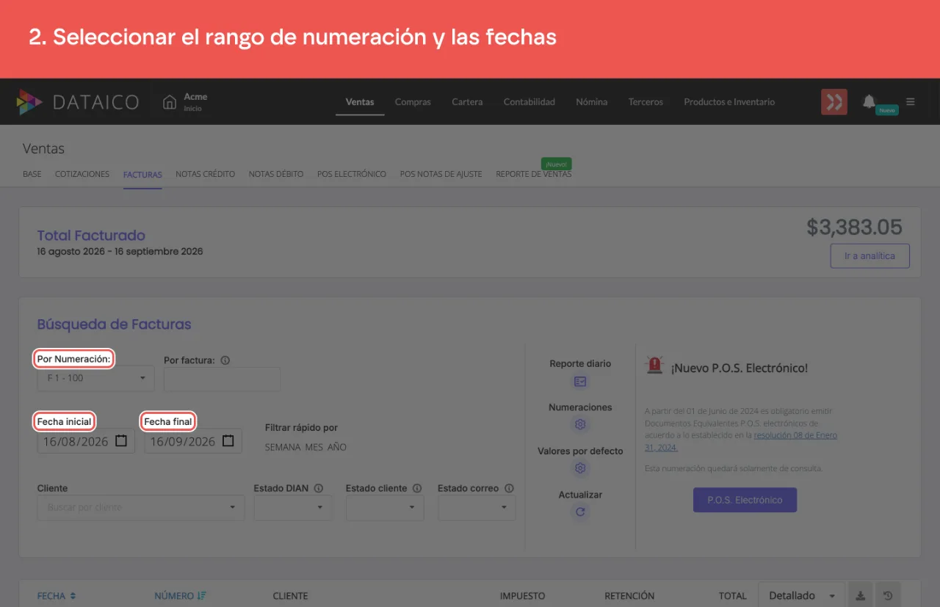This screenshot has height=607, width=940.
Task: Open the Detallado view dropdown
Action: click(x=802, y=595)
